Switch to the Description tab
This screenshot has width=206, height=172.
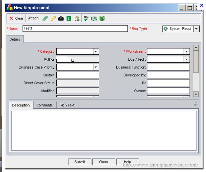pos(21,105)
